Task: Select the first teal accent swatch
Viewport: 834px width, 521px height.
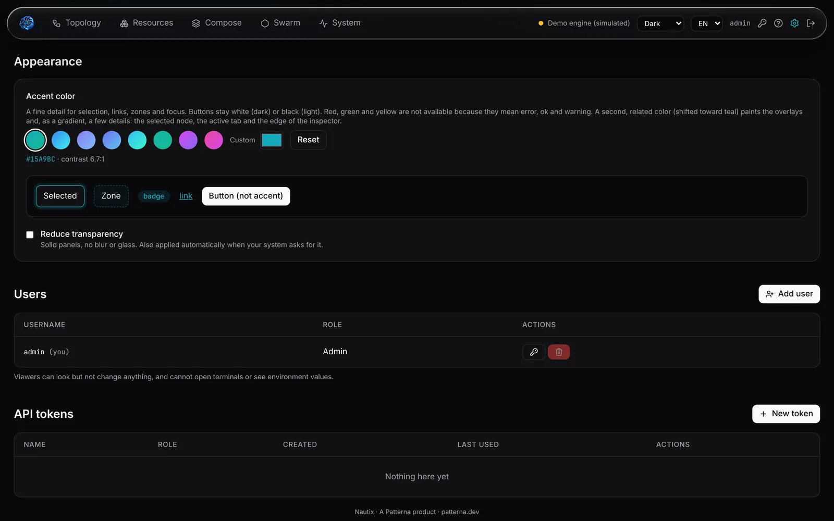Action: click(35, 140)
